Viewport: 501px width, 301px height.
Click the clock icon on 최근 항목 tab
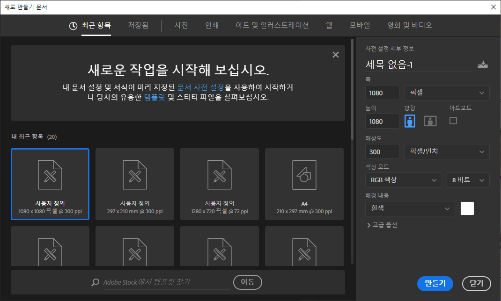pos(73,26)
